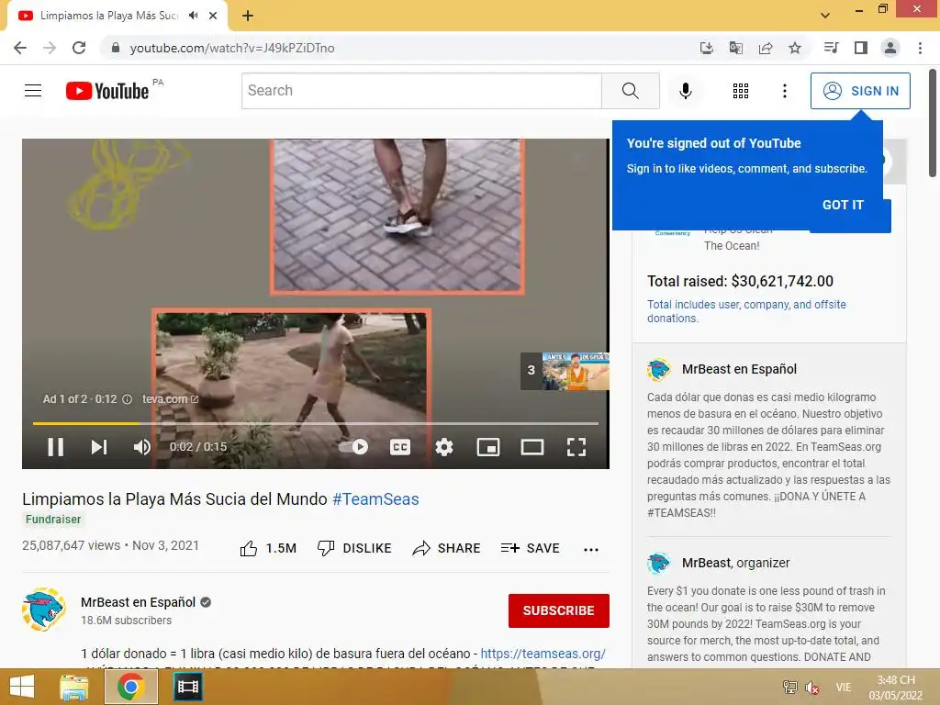Switch input language VIE
Image resolution: width=940 pixels, height=705 pixels.
click(844, 688)
